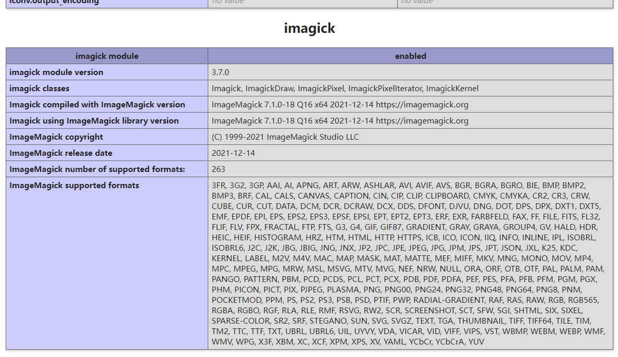Click "ImageMagick number of supported formats:" label
Image resolution: width=618 pixels, height=357 pixels.
pyautogui.click(x=97, y=169)
